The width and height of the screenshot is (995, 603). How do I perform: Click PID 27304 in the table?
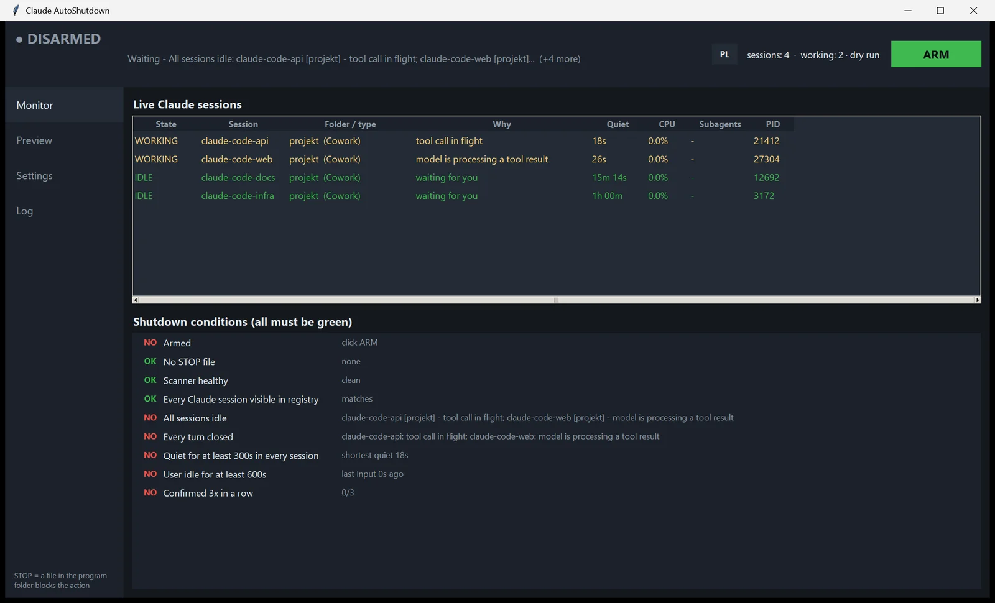tap(766, 159)
